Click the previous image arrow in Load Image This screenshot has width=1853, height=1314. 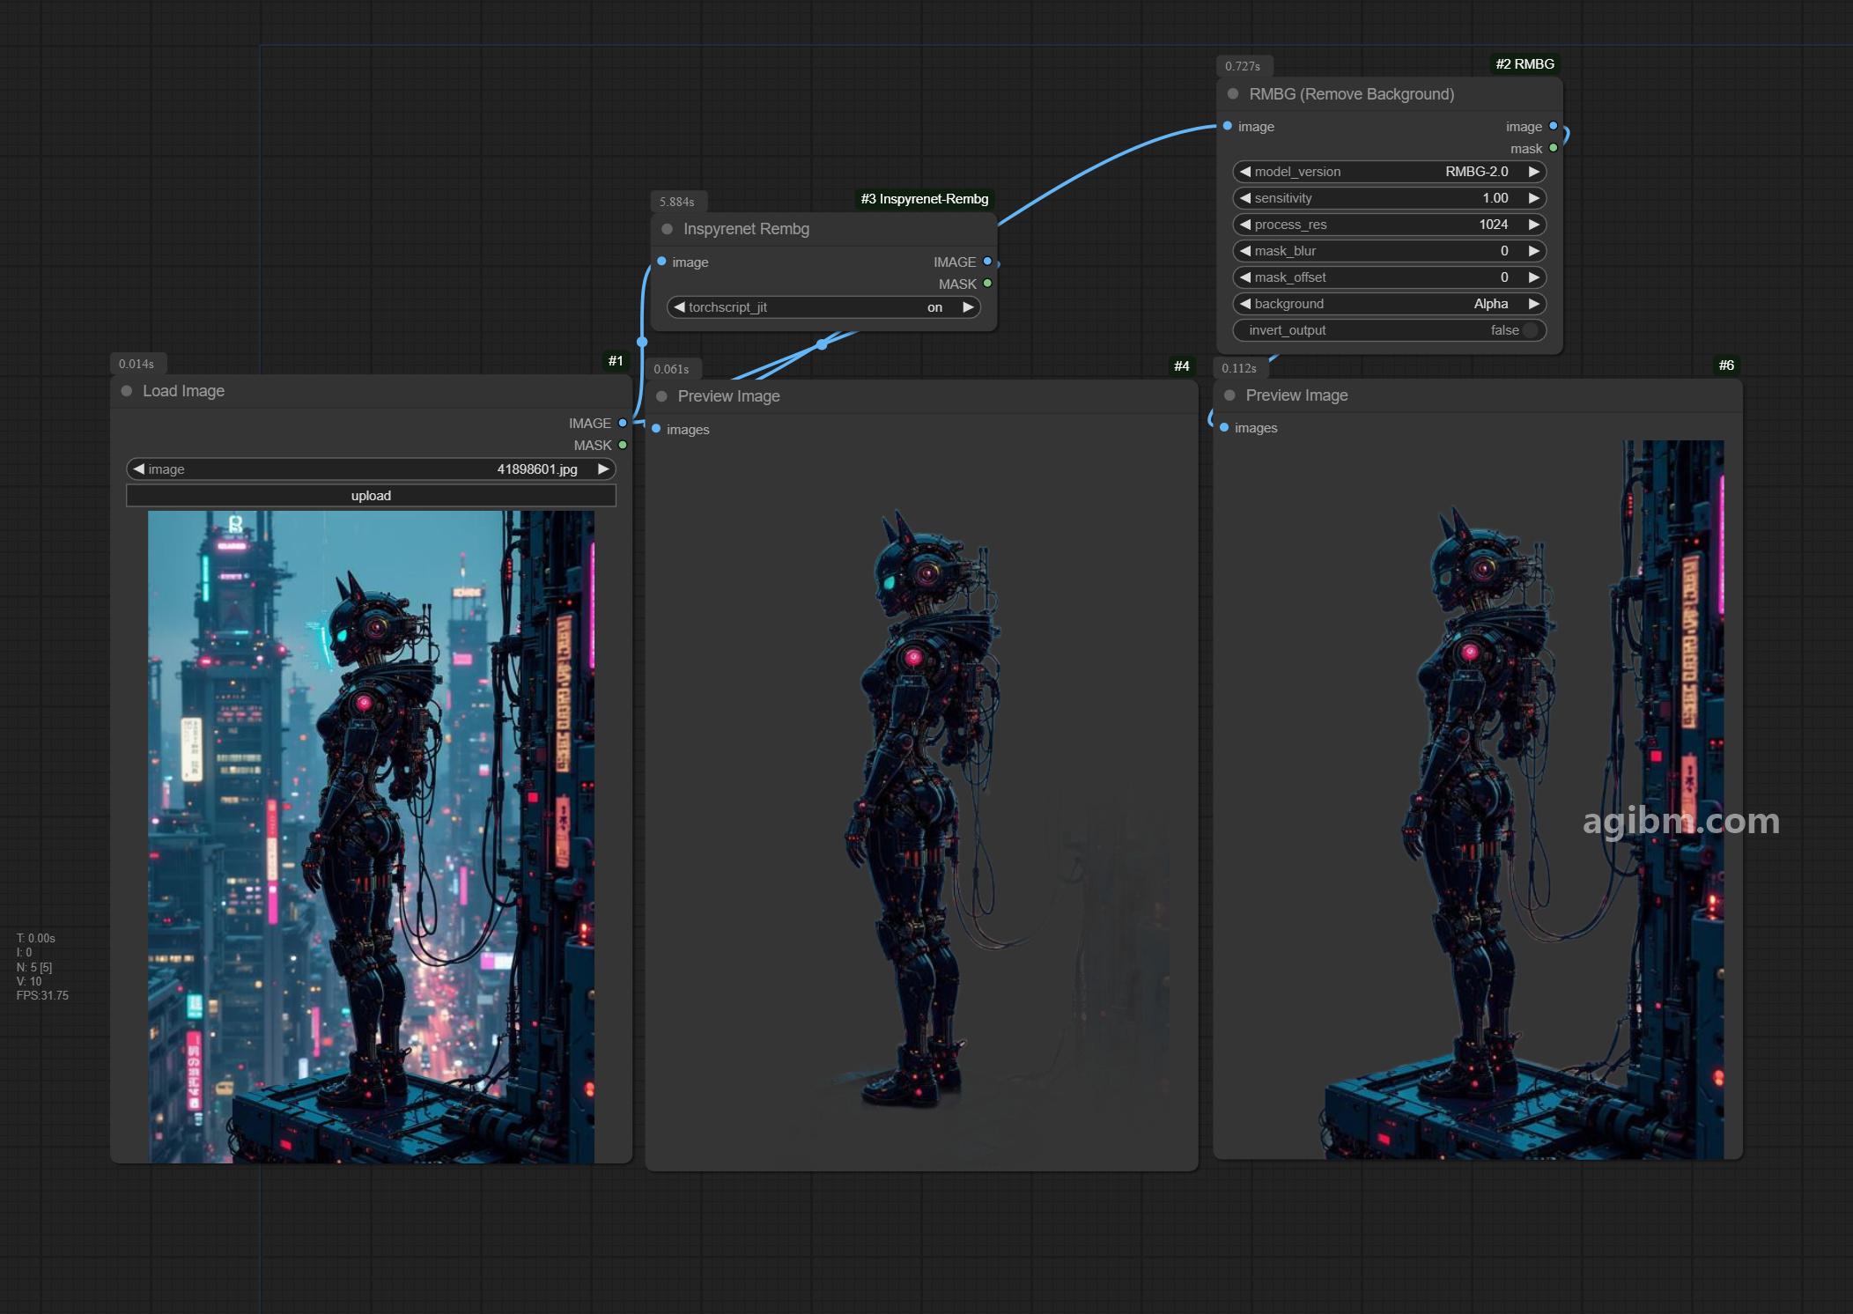(x=138, y=469)
